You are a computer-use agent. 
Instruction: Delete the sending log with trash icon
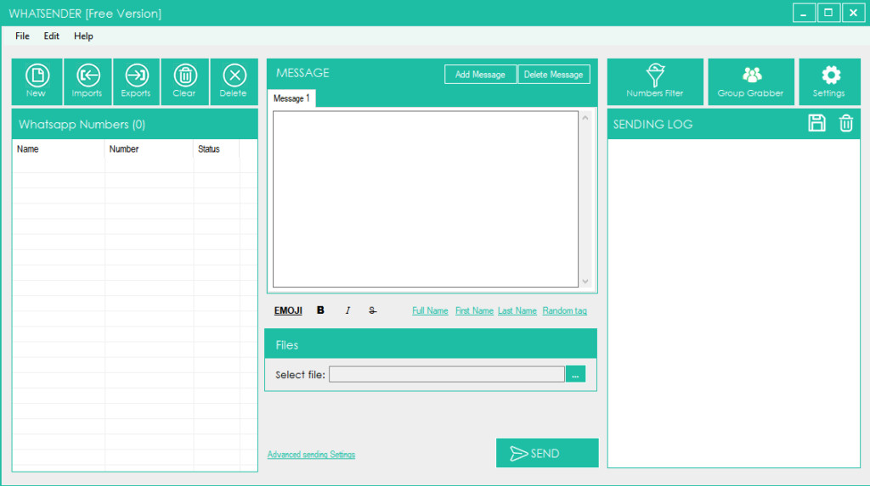(846, 123)
